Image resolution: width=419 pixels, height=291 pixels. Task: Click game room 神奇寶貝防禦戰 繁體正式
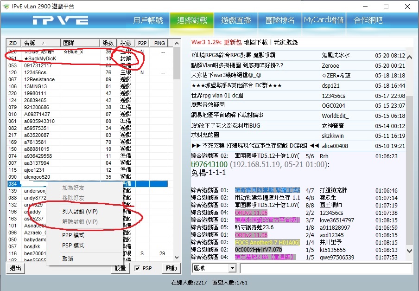pos(267,190)
